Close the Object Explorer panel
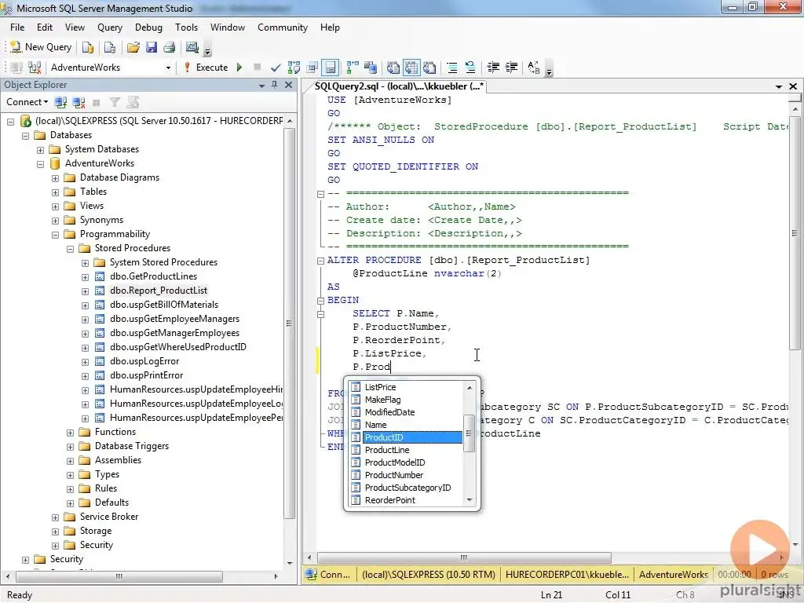The height and width of the screenshot is (603, 804). pyautogui.click(x=289, y=85)
